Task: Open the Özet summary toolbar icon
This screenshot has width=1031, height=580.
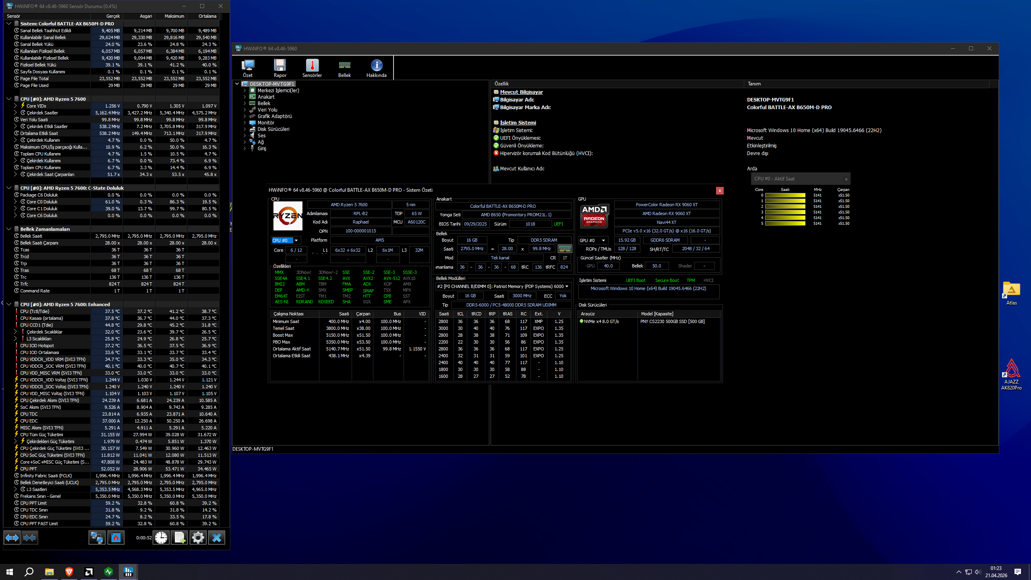Action: pyautogui.click(x=248, y=68)
